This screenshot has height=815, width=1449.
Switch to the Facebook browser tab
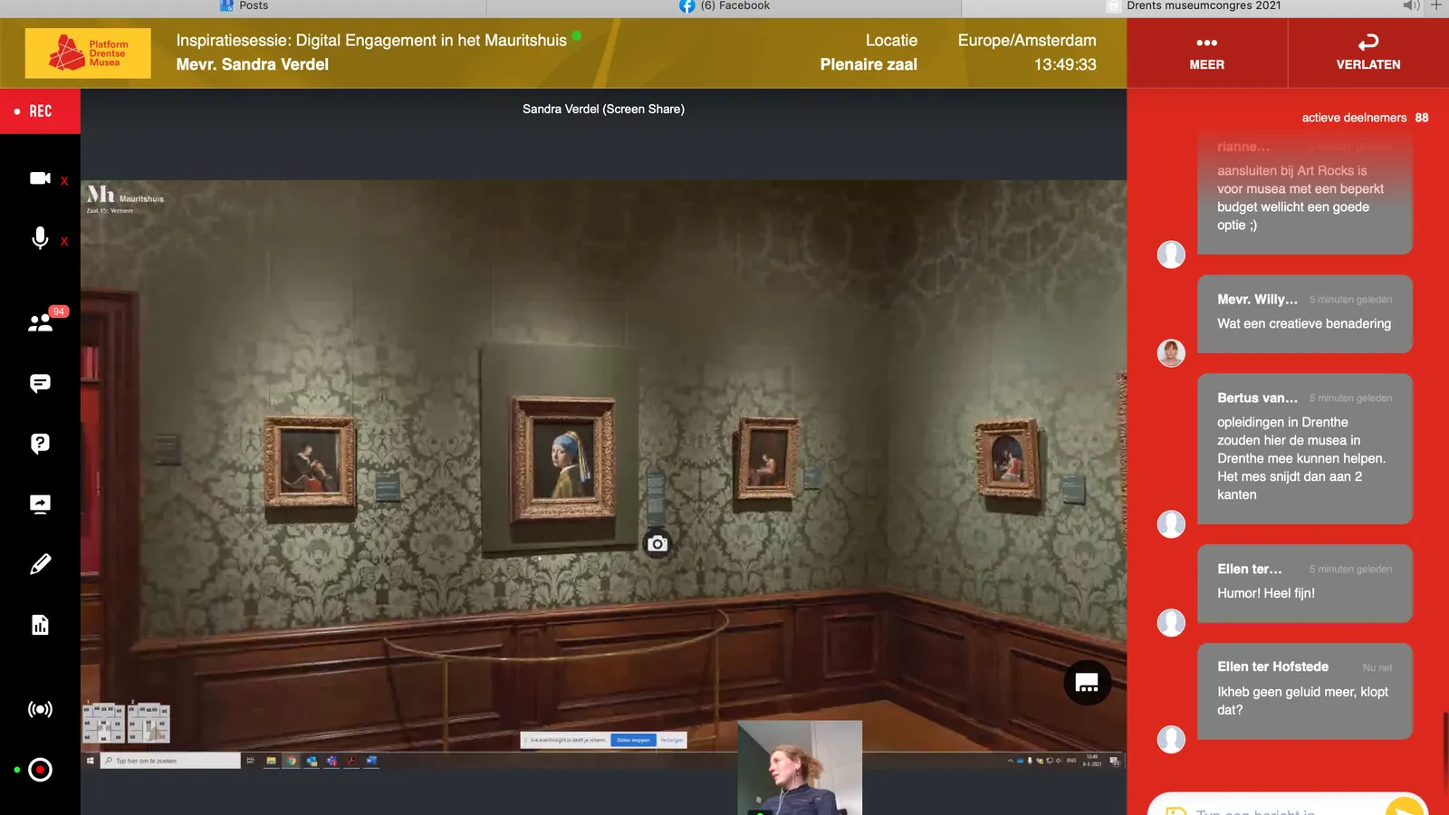tap(724, 5)
